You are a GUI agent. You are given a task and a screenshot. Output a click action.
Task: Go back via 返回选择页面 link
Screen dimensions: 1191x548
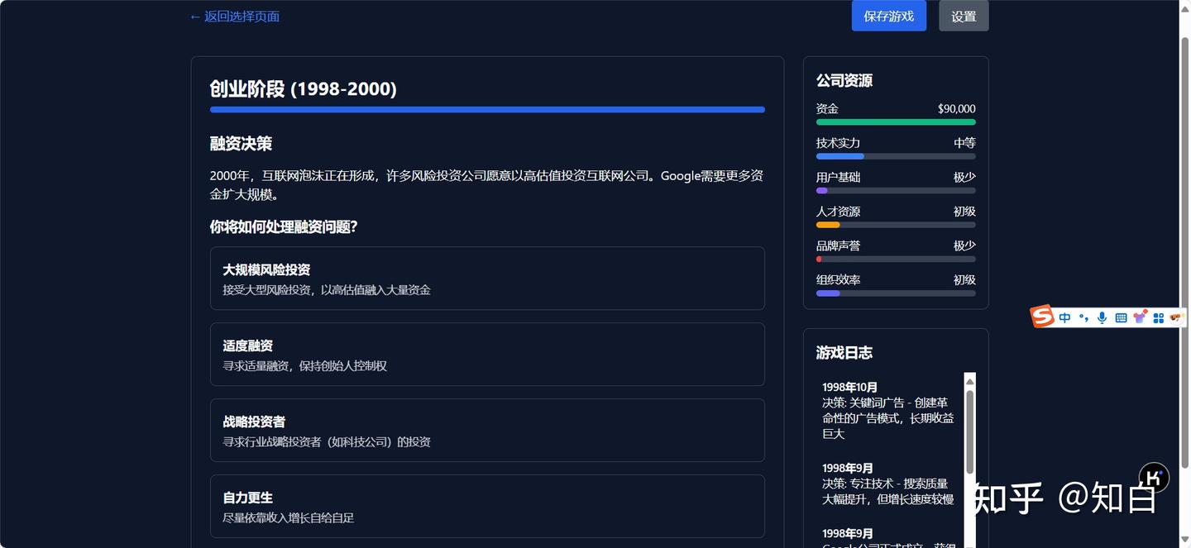[235, 17]
